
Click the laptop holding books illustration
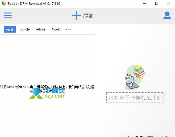click(135, 77)
